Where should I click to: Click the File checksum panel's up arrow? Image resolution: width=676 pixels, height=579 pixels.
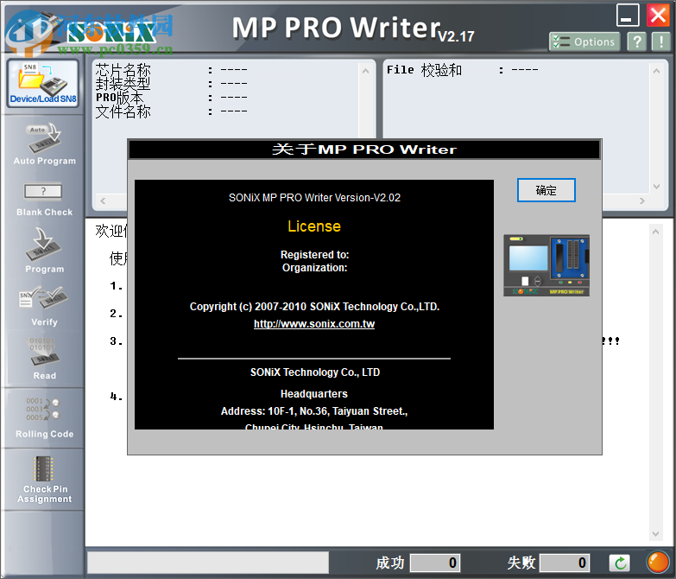pyautogui.click(x=656, y=71)
